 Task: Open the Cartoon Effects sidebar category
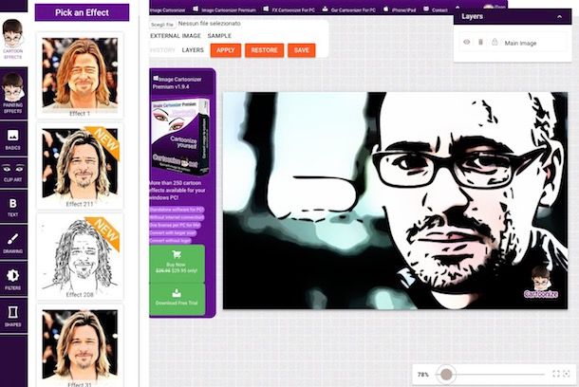[x=13, y=40]
